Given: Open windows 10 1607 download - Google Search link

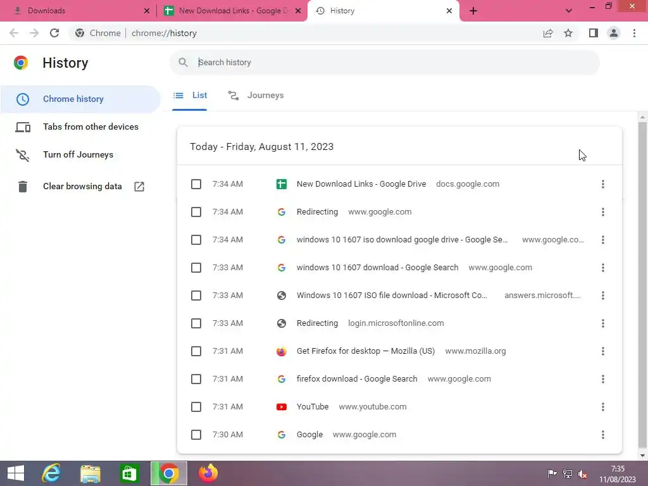Looking at the screenshot, I should [377, 268].
